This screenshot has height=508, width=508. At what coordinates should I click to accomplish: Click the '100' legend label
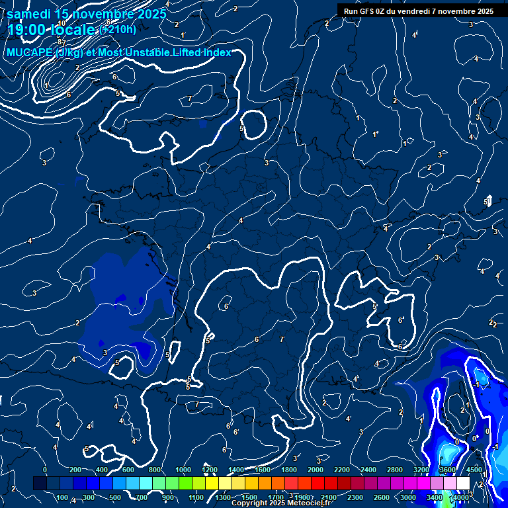click(62, 497)
